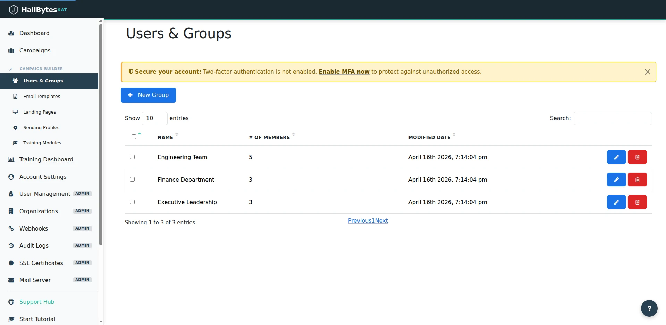The width and height of the screenshot is (666, 325).
Task: Open the Audit Logs section
Action: (x=34, y=245)
